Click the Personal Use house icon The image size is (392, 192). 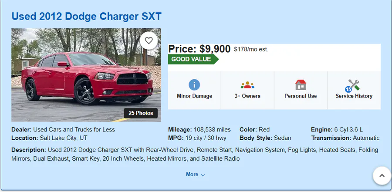coord(301,85)
